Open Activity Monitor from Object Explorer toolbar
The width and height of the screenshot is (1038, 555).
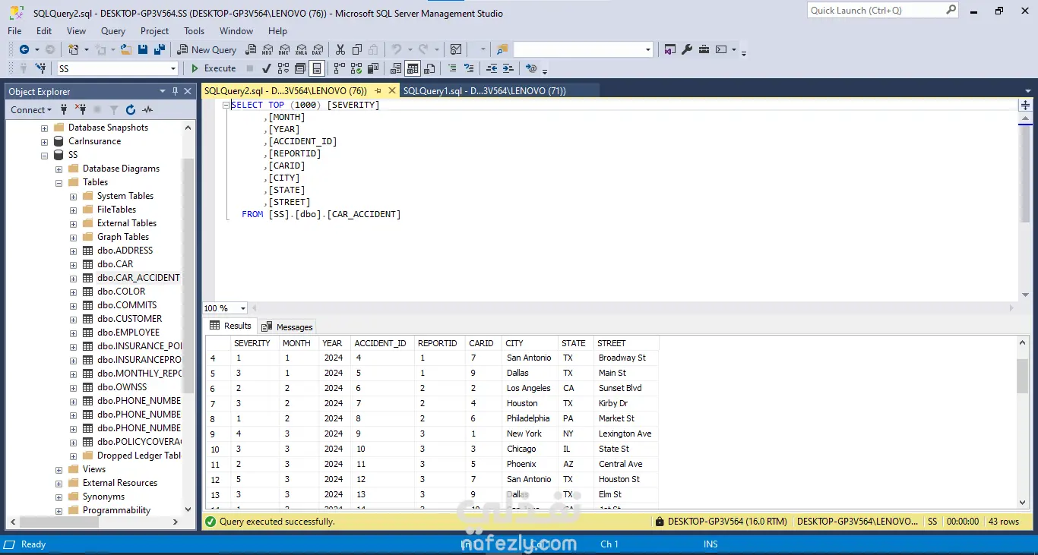(147, 109)
